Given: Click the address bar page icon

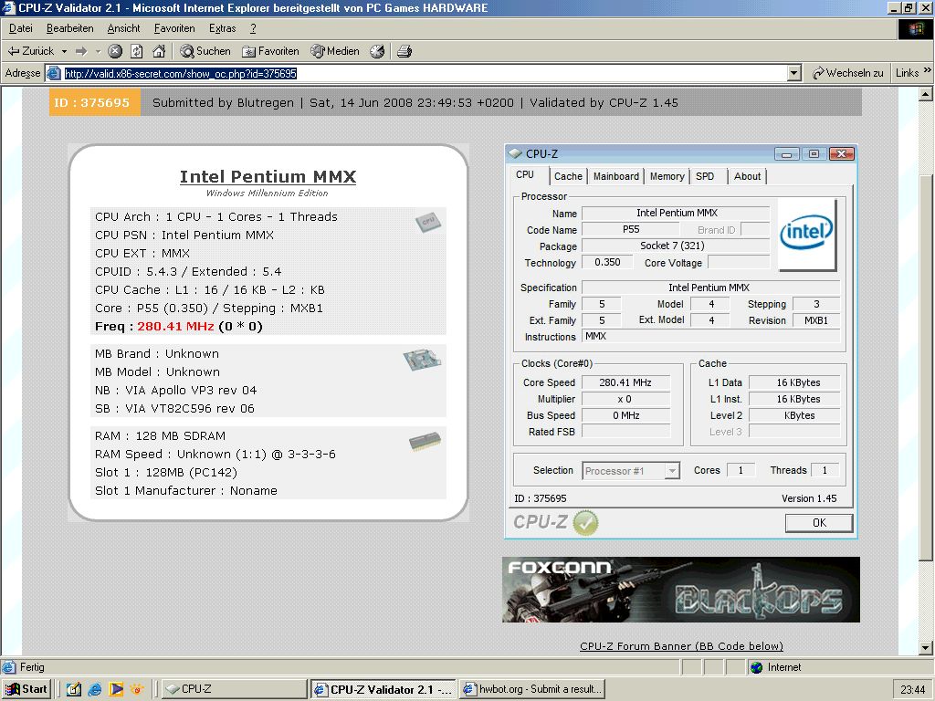Looking at the screenshot, I should (54, 73).
